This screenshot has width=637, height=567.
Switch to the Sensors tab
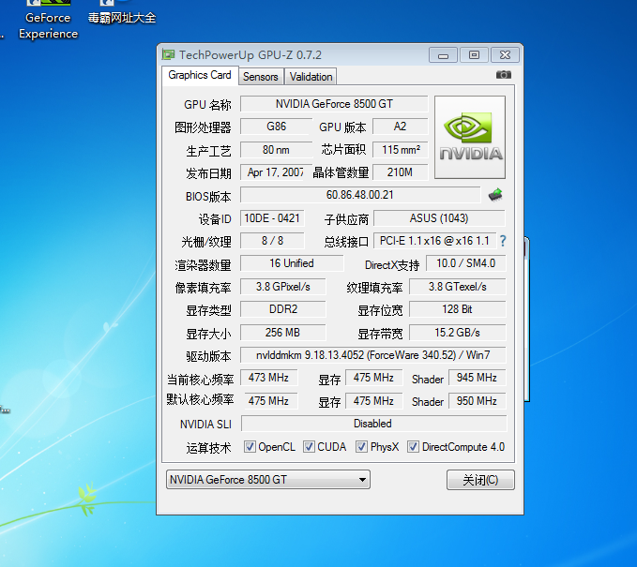click(x=260, y=77)
